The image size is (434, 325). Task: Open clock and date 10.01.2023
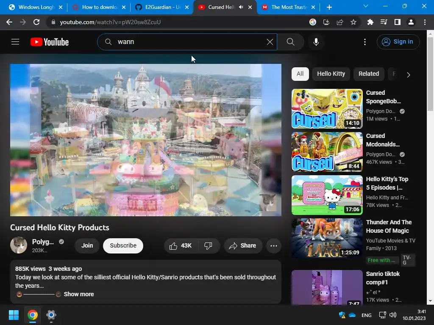point(414,315)
